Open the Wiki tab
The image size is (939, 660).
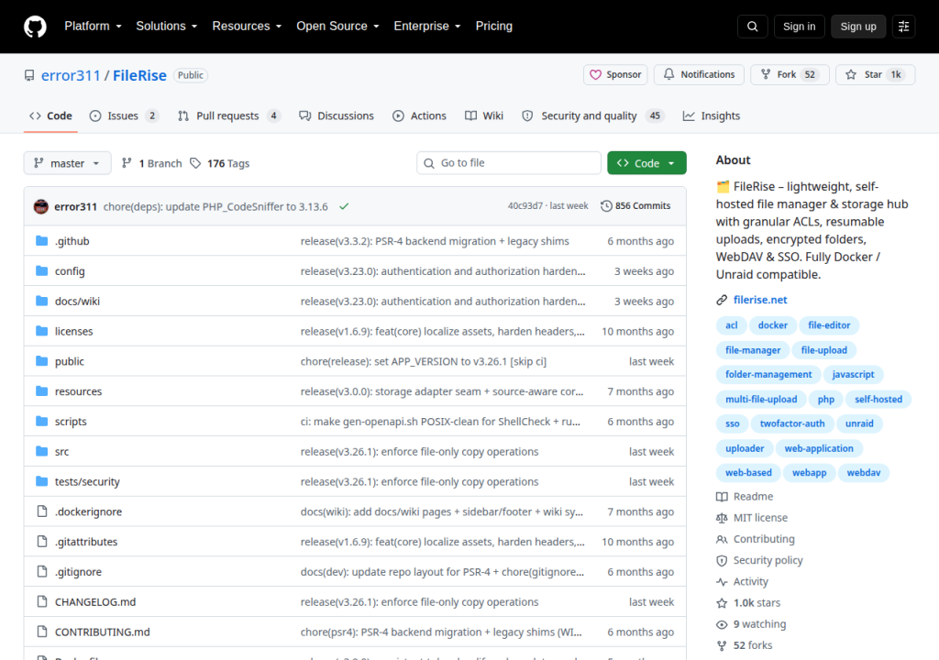(484, 116)
